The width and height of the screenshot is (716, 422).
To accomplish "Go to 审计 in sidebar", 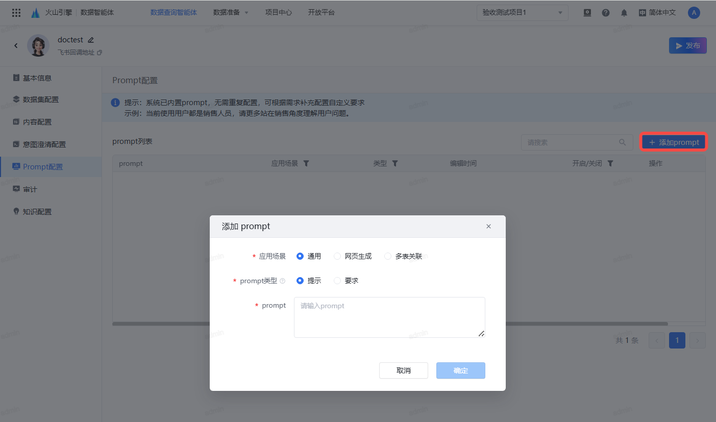I will click(51, 189).
